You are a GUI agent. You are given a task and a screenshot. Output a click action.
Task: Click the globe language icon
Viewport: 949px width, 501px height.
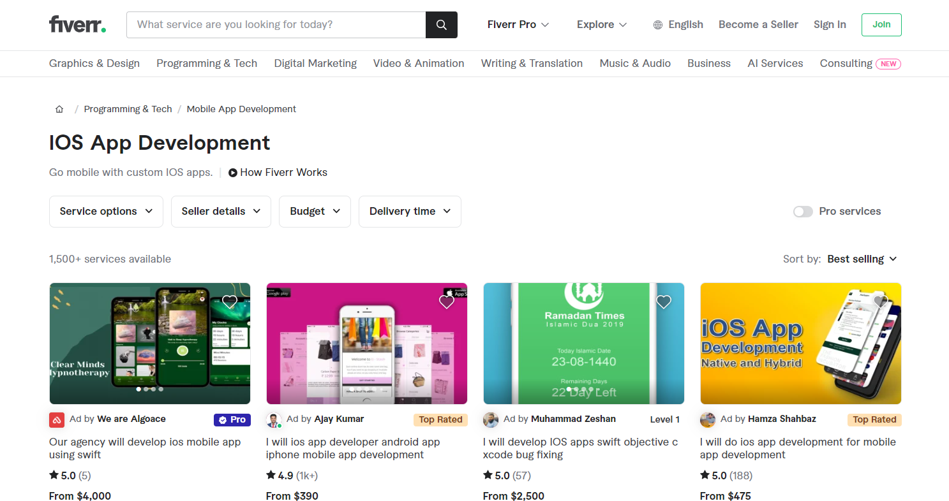coord(658,25)
